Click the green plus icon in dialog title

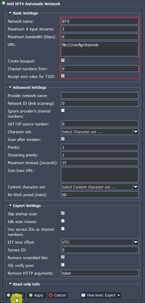click(x=3, y=3)
